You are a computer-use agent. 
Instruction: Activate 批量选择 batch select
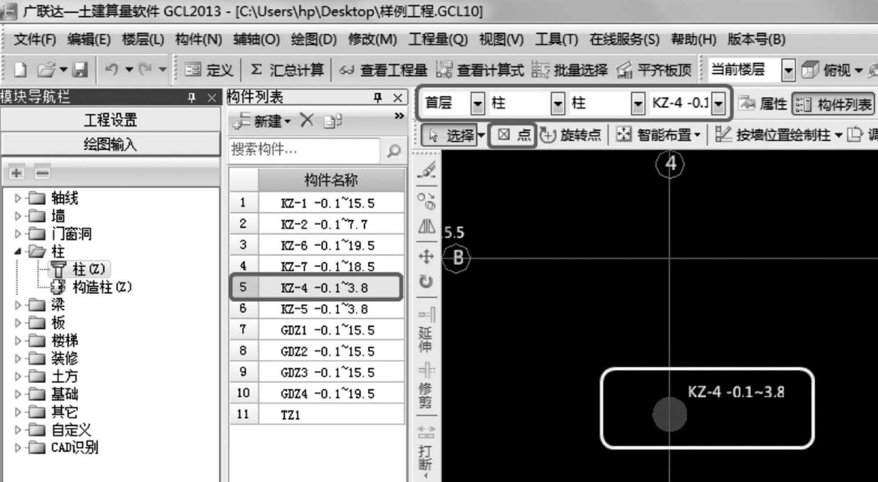click(569, 70)
